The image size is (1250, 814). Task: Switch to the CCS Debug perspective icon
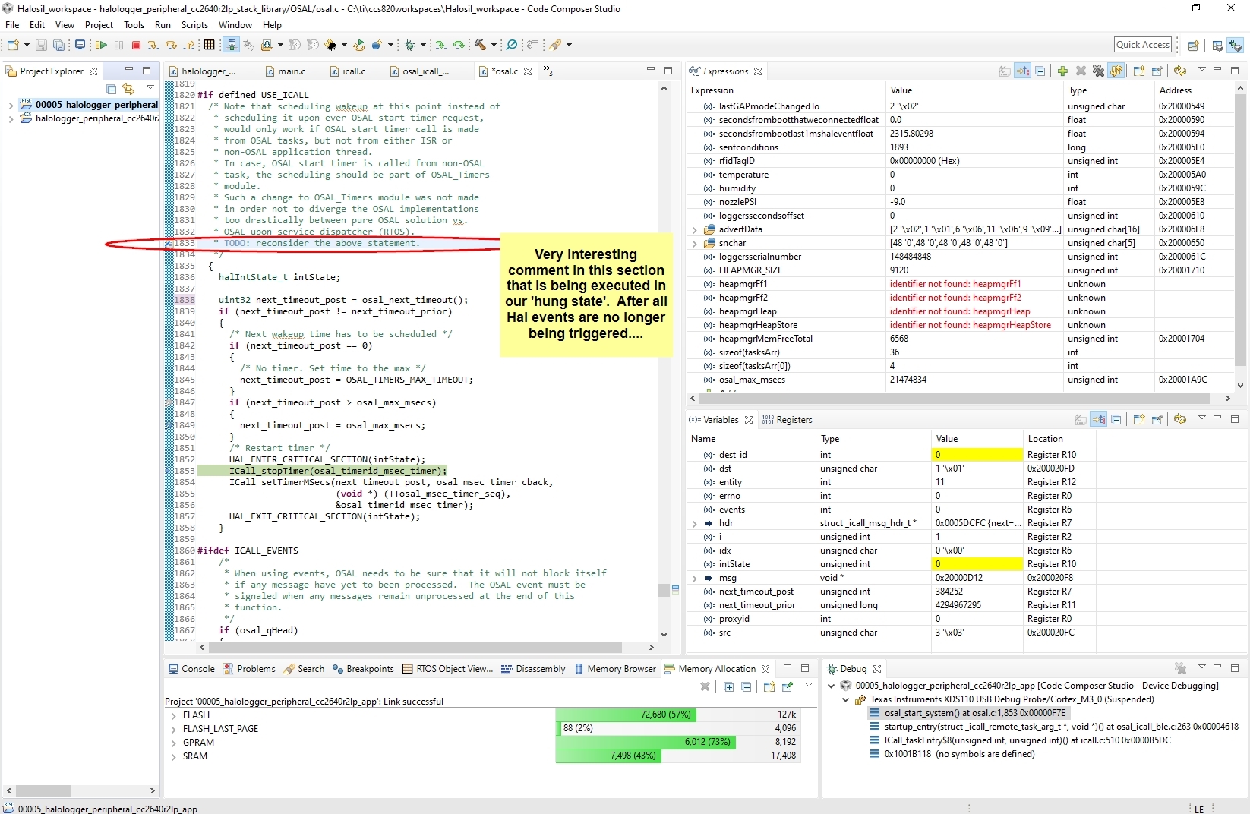pos(1236,46)
